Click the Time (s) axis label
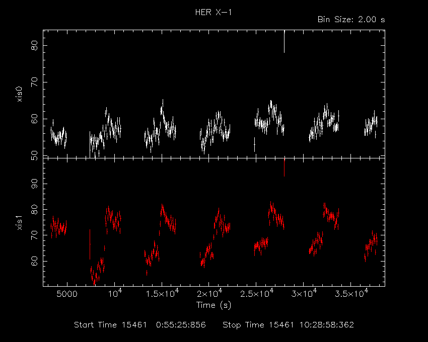Screen dimensions: 428x342 (213, 305)
